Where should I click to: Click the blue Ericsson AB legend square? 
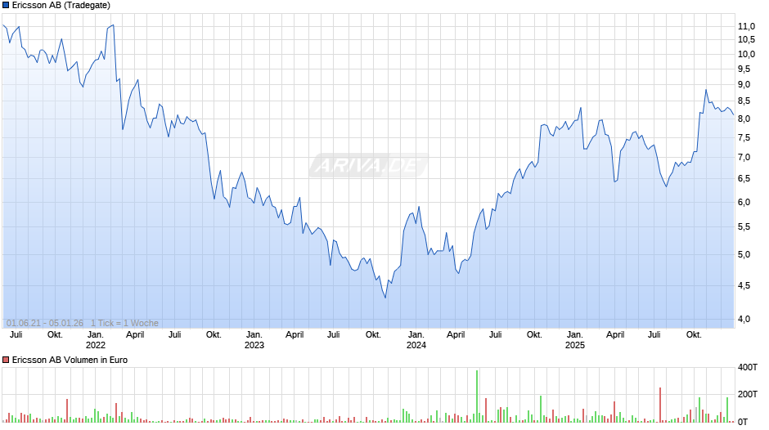point(6,6)
